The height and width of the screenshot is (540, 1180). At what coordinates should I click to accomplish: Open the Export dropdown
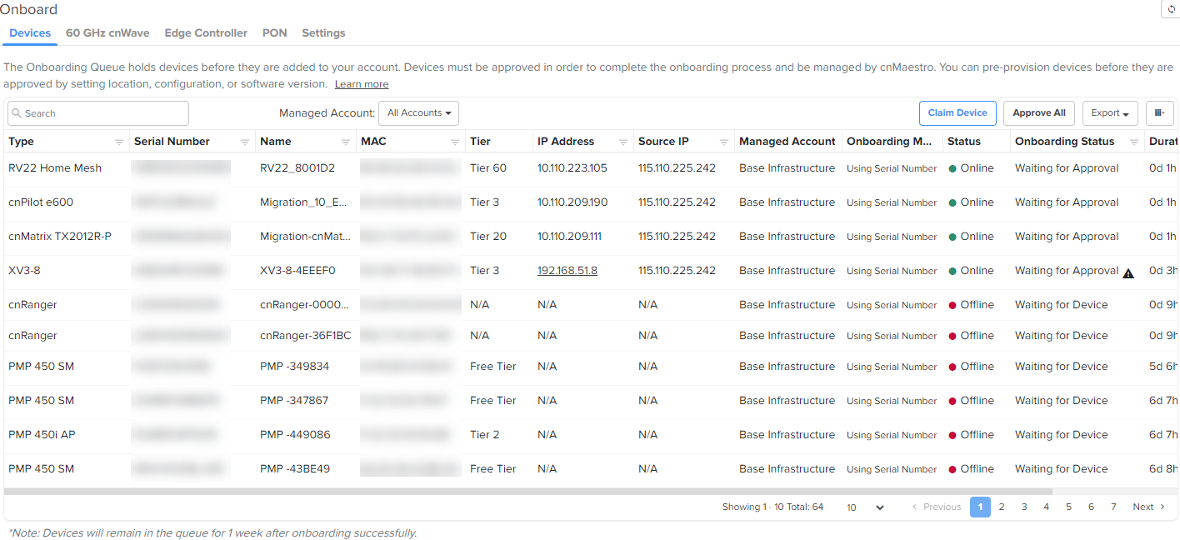(x=1110, y=113)
